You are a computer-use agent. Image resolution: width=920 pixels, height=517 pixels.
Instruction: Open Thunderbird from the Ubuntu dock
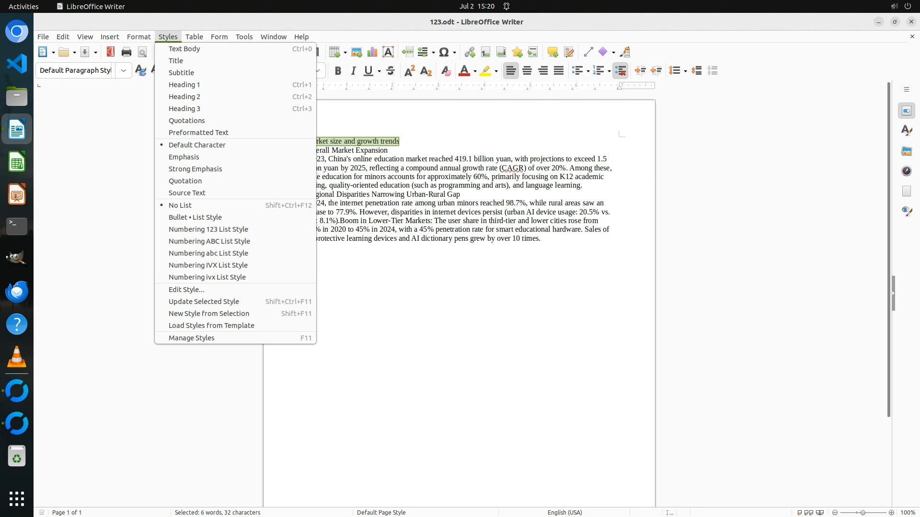click(x=17, y=292)
